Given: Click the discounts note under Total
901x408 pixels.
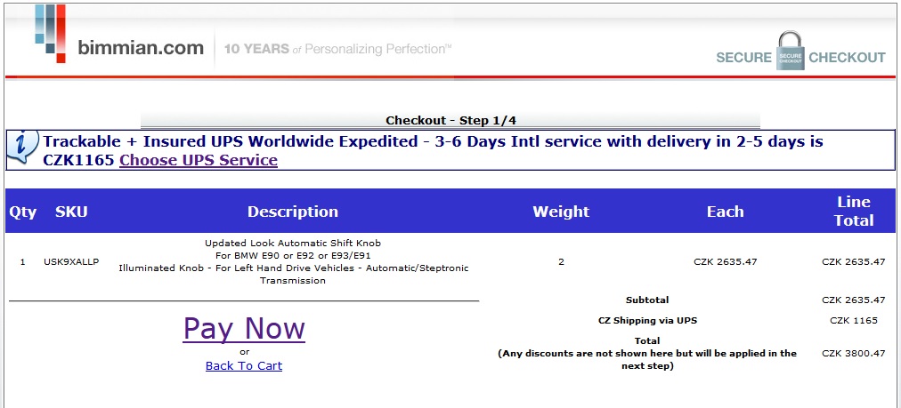Looking at the screenshot, I should tap(647, 360).
